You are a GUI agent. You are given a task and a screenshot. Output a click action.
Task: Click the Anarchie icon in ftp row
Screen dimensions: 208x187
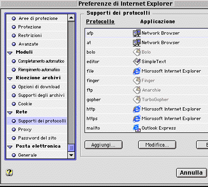(x=137, y=90)
